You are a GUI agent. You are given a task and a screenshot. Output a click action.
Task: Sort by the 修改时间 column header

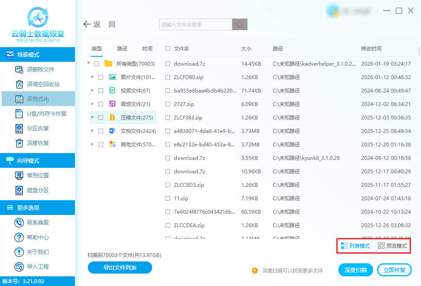(371, 48)
